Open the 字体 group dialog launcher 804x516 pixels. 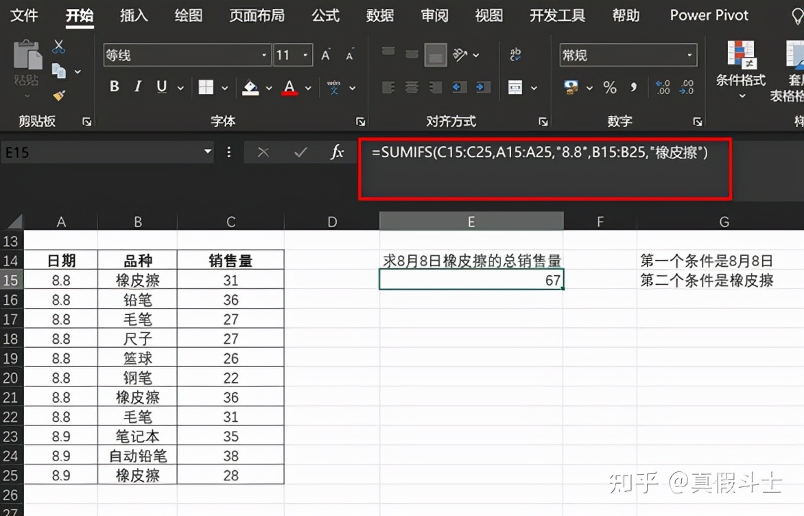(x=361, y=121)
